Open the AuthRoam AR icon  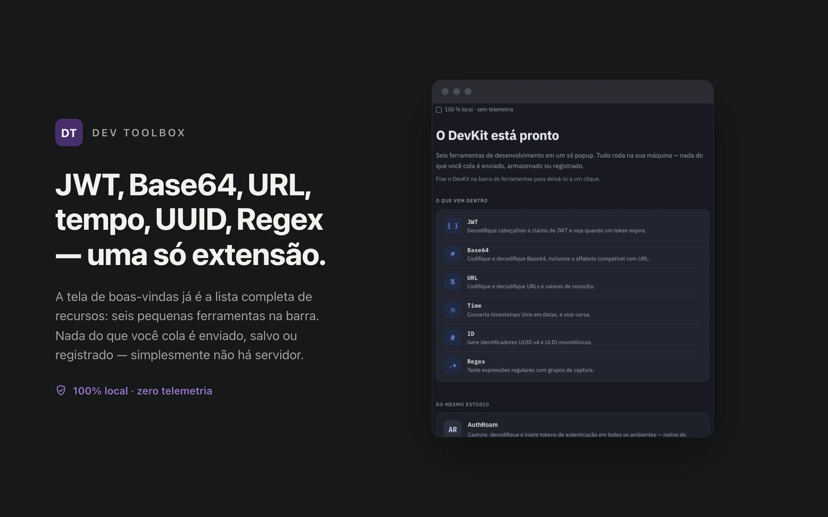coord(453,429)
